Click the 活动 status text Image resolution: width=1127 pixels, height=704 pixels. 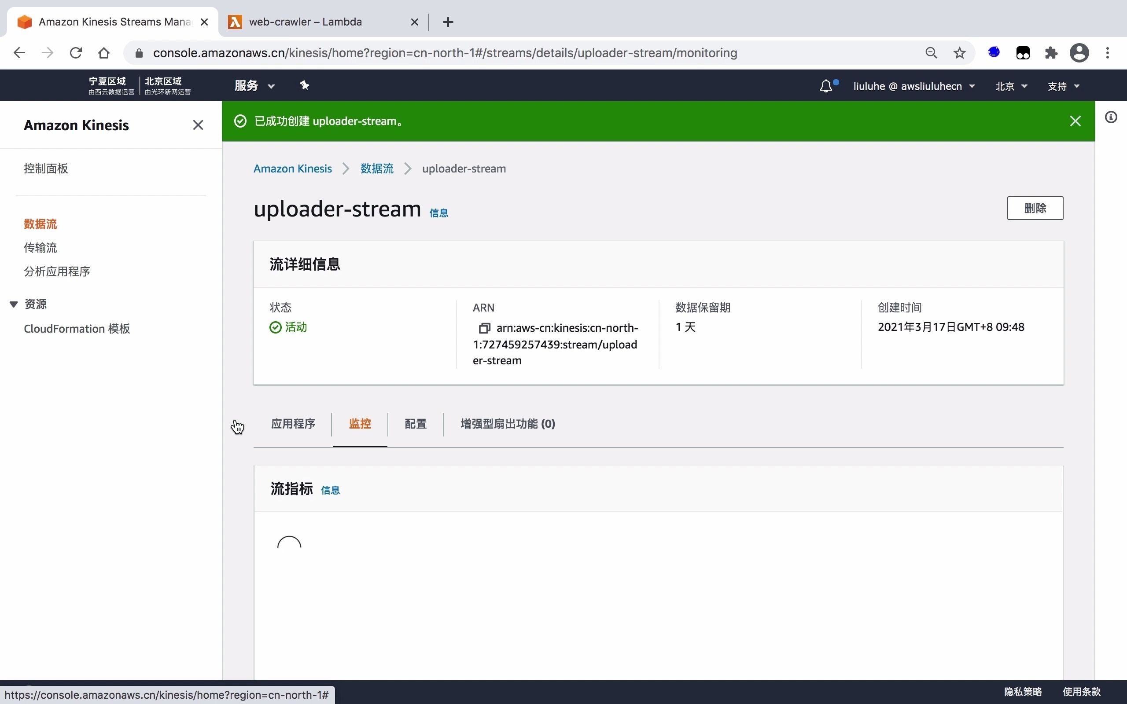point(296,327)
